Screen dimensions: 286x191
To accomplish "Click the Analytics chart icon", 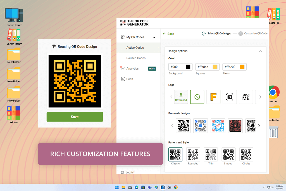I will (x=122, y=68).
